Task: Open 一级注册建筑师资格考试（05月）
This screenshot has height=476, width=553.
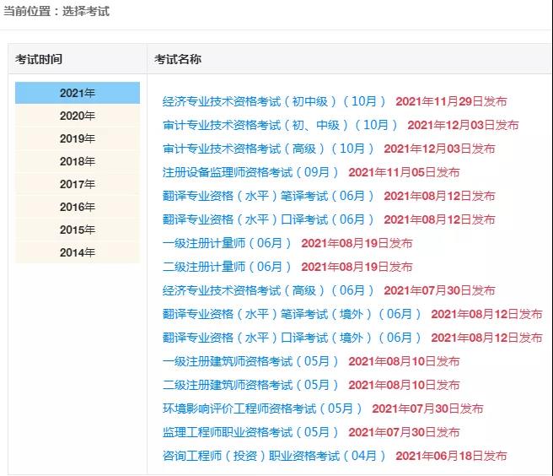Action: click(250, 361)
